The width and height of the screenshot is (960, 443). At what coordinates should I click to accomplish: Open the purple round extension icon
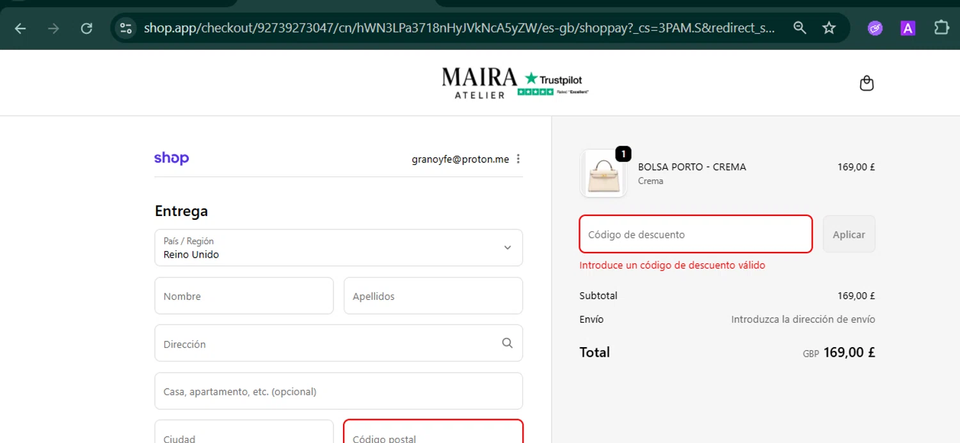click(875, 28)
